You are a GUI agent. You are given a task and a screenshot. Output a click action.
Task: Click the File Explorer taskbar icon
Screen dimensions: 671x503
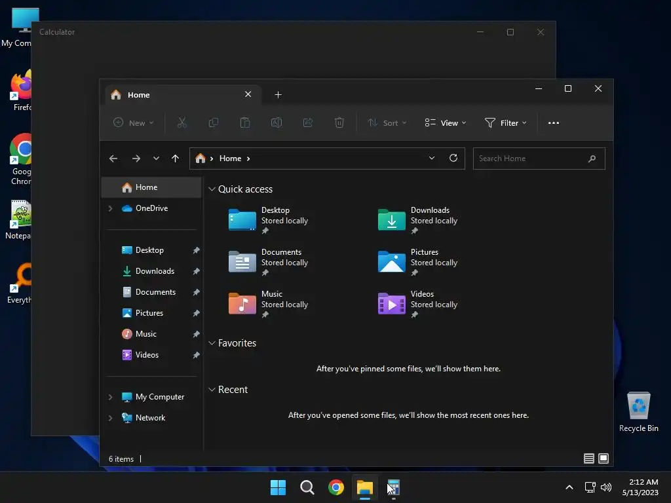(365, 487)
